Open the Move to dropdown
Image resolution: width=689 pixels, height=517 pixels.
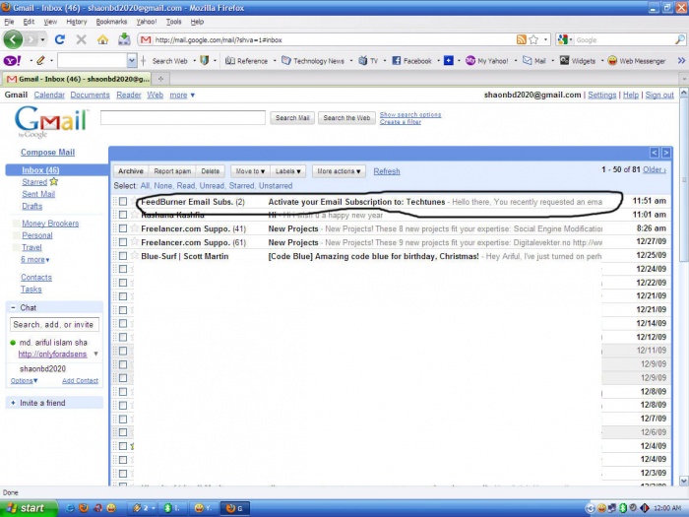click(250, 171)
